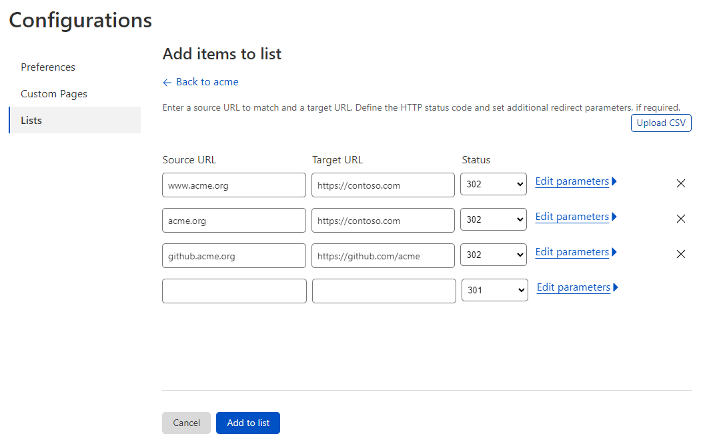703x446 pixels.
Task: Remove the github.acme.org redirect row
Action: (681, 254)
